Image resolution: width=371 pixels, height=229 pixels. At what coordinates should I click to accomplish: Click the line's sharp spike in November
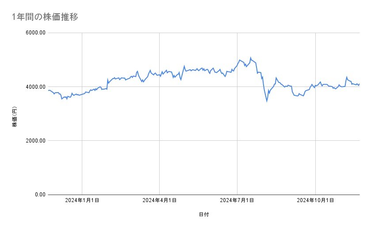(x=347, y=77)
